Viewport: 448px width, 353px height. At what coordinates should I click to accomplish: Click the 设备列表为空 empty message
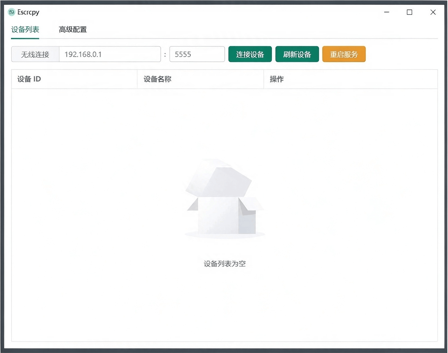pyautogui.click(x=225, y=264)
